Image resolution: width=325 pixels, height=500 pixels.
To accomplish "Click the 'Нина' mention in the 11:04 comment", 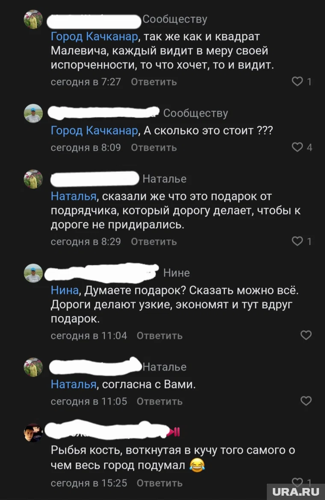I will tap(64, 290).
